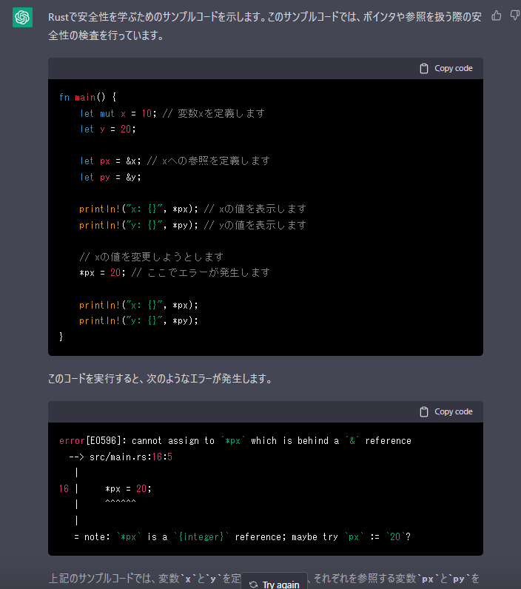Click the intro paragraph starting with 'Rustで安全性'

[265, 26]
